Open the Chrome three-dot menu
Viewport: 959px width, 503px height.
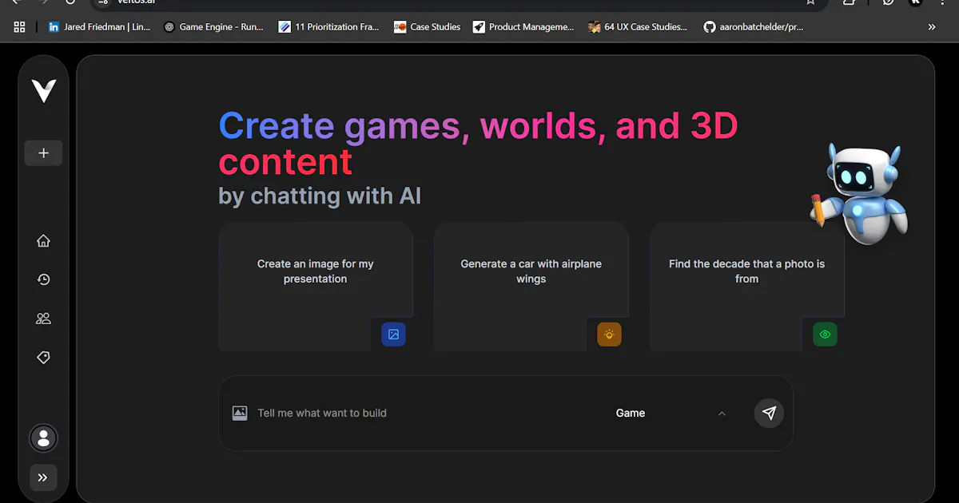coord(943,2)
